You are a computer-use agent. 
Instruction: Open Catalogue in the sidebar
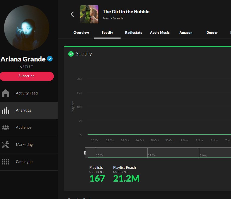[x=29, y=162]
